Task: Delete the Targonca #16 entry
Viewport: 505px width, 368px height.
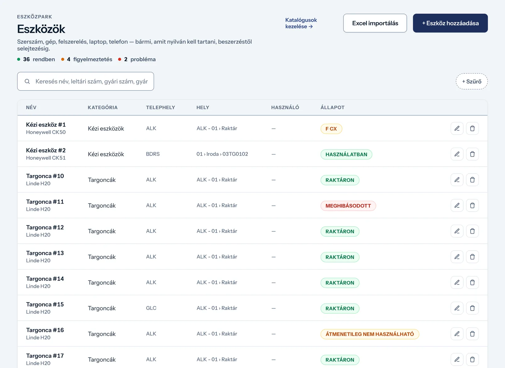Action: click(x=472, y=334)
